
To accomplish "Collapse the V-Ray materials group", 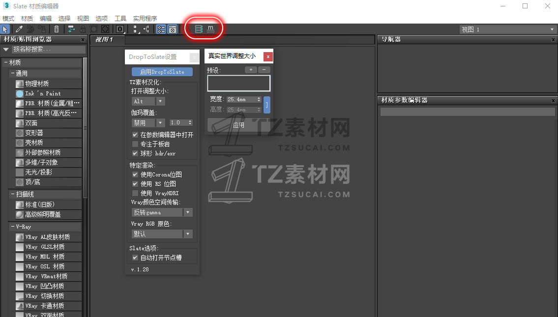I will coord(13,227).
